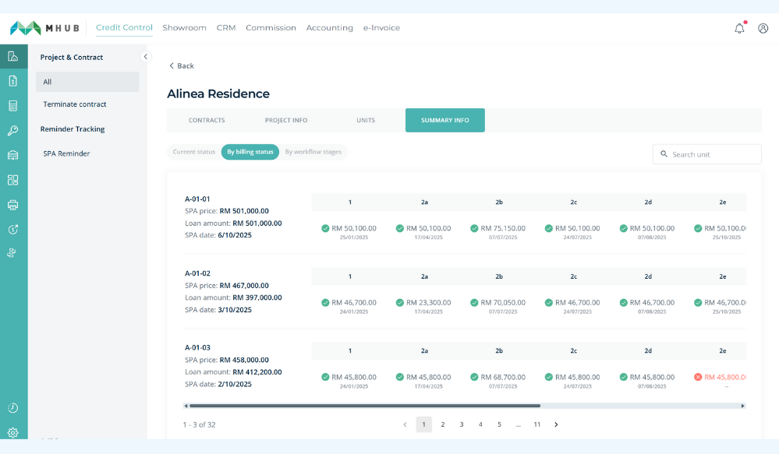This screenshot has width=779, height=454.
Task: Select Terminate contract in the left panel
Action: (x=74, y=104)
